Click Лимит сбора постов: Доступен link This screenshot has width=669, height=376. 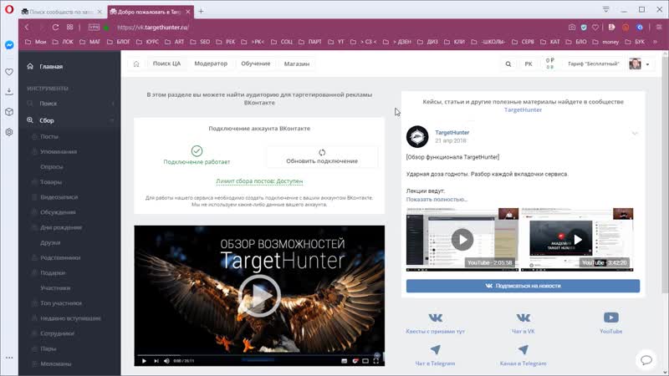pos(259,181)
